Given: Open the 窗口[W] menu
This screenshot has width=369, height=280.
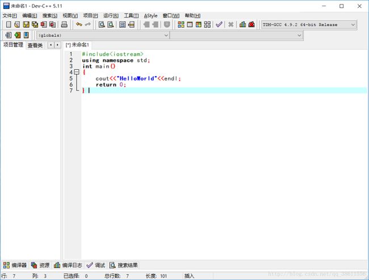Looking at the screenshot, I should (x=171, y=15).
